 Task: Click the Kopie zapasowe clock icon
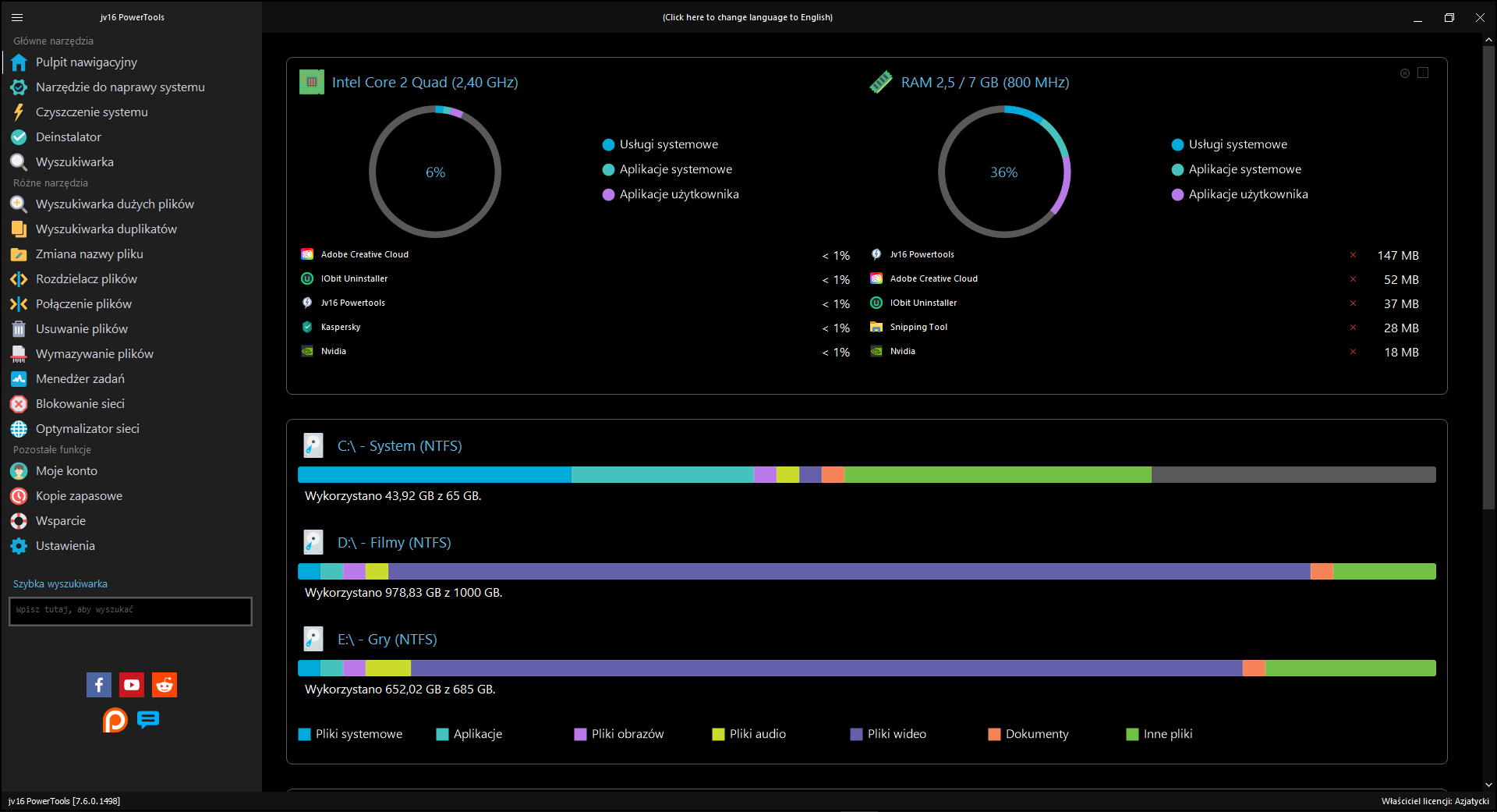click(x=19, y=496)
